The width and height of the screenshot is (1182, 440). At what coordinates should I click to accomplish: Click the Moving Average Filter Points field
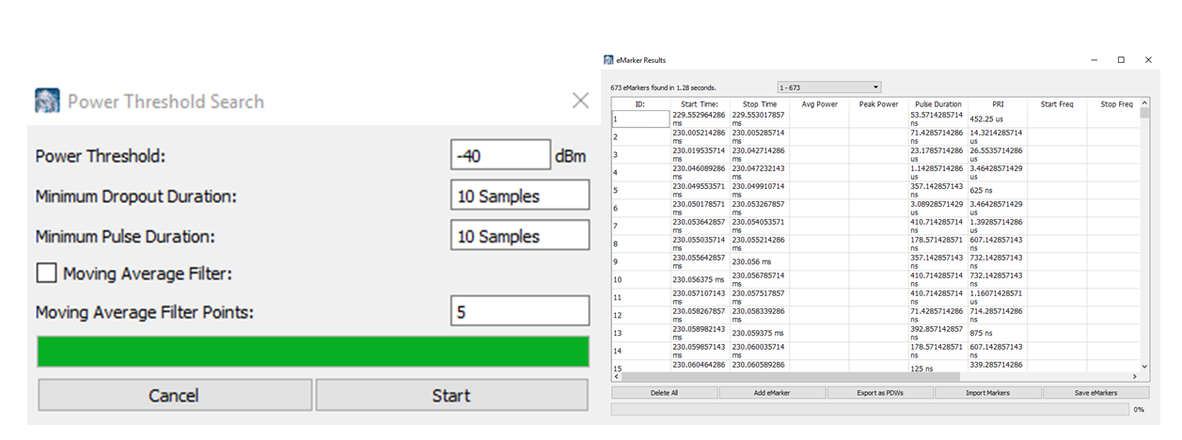tap(519, 311)
